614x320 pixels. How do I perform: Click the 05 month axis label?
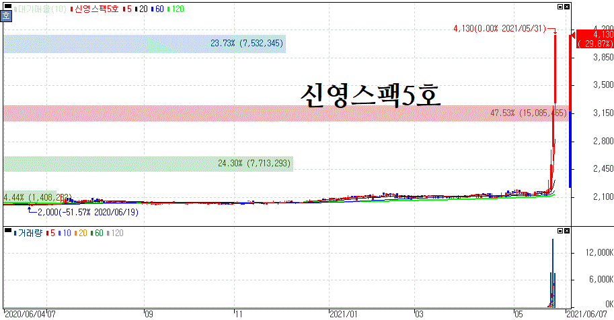[519, 314]
